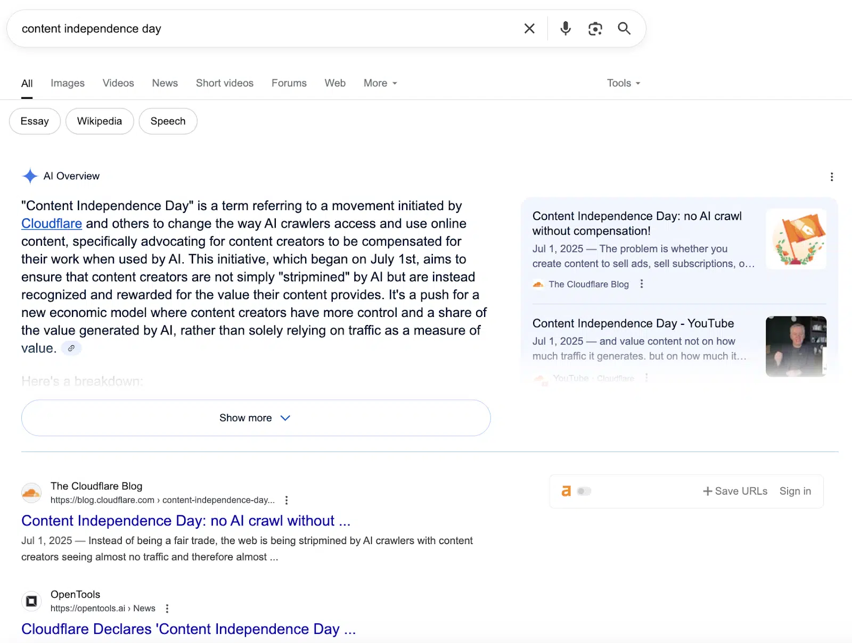Viewport: 852px width, 643px height.
Task: Click the OpenTools favicon
Action: point(31,602)
